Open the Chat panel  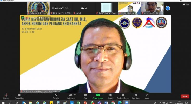(x=85, y=96)
